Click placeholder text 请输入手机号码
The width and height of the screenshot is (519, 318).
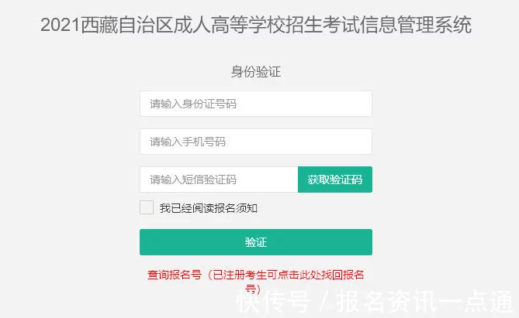tap(188, 142)
